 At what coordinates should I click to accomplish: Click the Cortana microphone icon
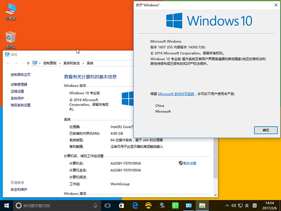(95, 206)
